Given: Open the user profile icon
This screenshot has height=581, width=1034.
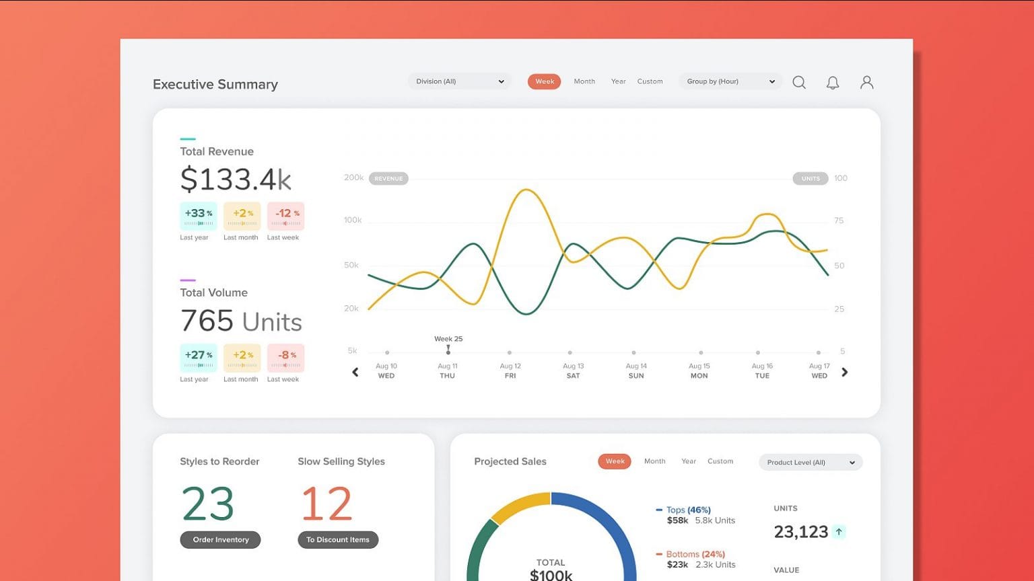Looking at the screenshot, I should 866,82.
